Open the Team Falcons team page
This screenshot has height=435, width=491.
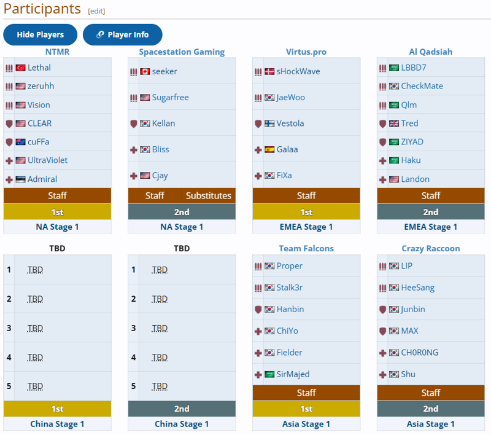point(306,248)
